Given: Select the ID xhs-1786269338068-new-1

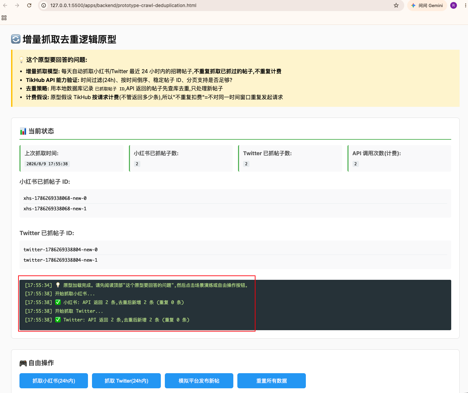Looking at the screenshot, I should [x=55, y=209].
